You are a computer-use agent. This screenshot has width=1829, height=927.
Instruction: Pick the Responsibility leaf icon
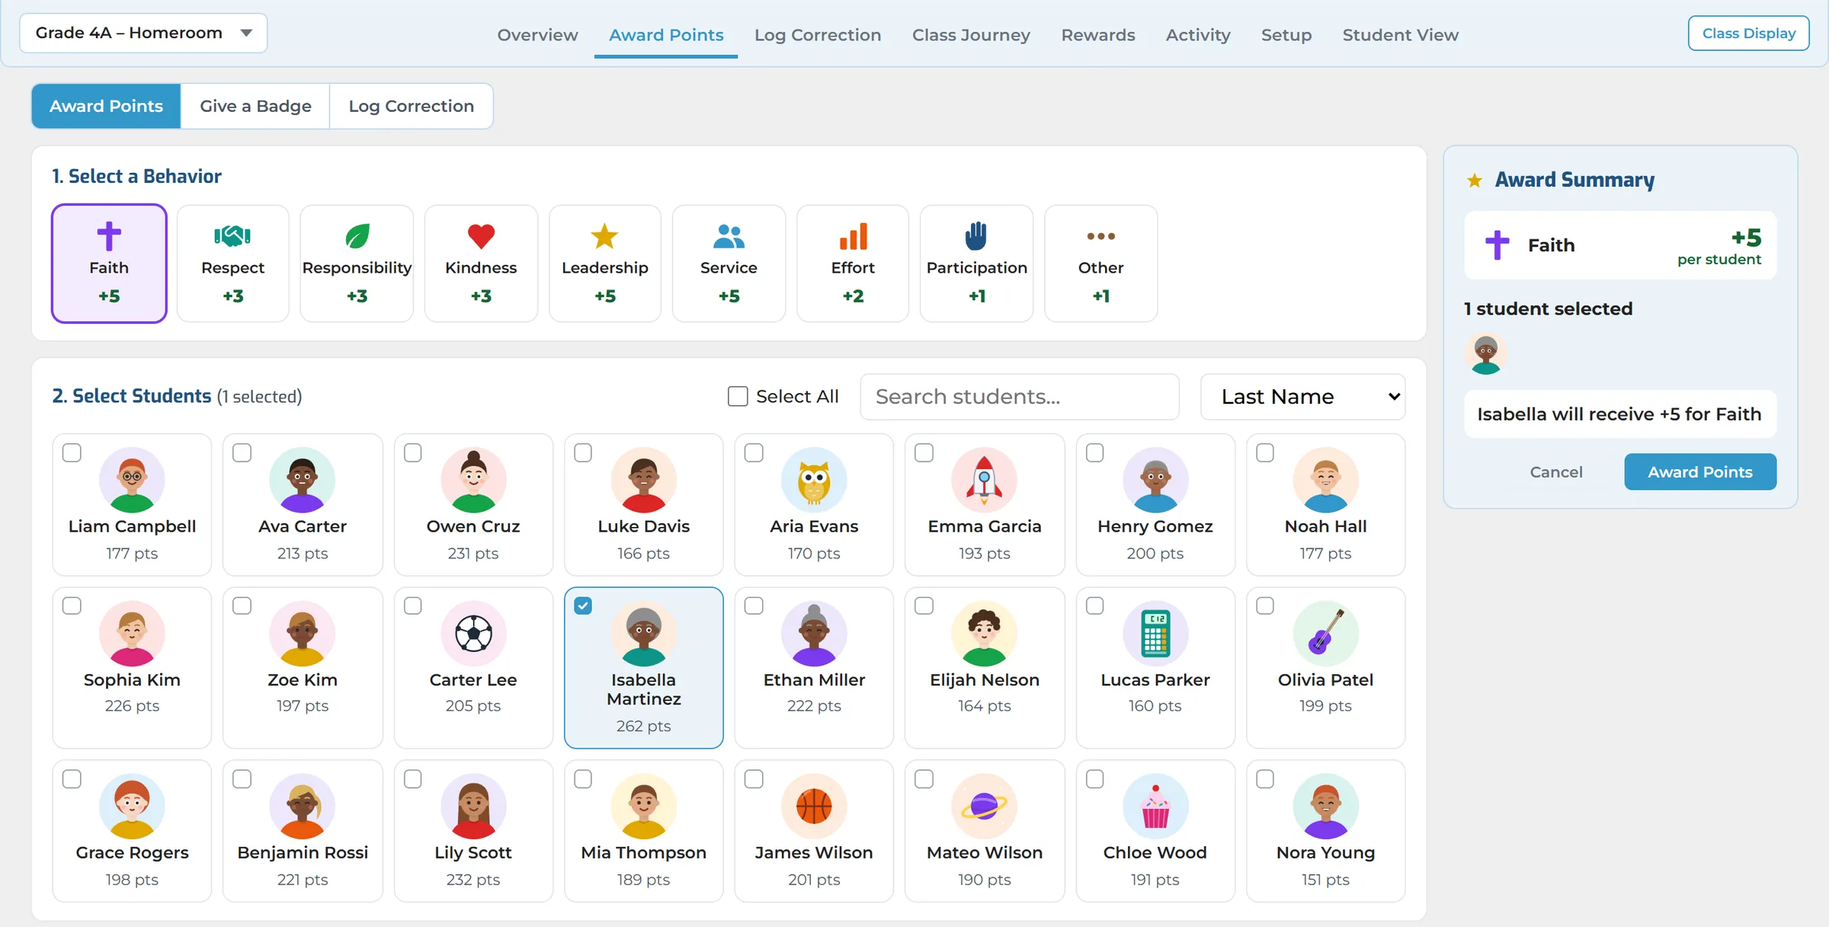[357, 236]
